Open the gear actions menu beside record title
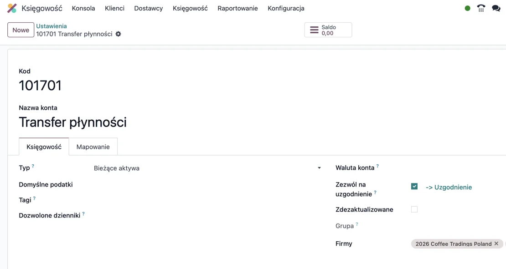The height and width of the screenshot is (269, 506). pos(119,34)
